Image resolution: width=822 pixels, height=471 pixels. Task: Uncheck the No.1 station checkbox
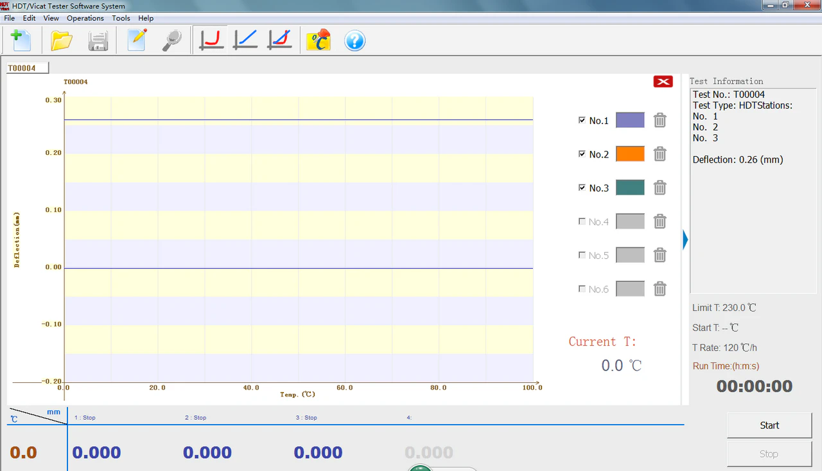pyautogui.click(x=582, y=120)
